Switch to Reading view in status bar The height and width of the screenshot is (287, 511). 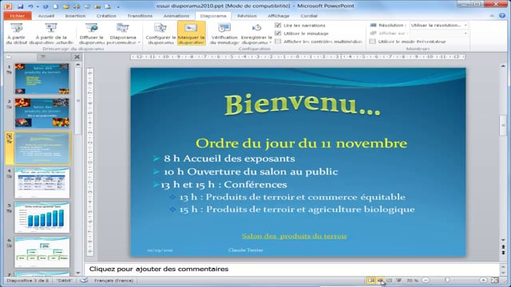[x=389, y=280]
